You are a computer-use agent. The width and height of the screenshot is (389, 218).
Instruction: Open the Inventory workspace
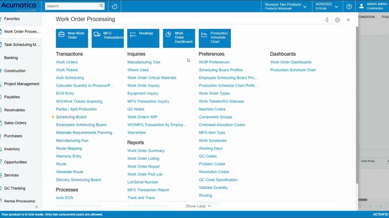[x=12, y=149]
